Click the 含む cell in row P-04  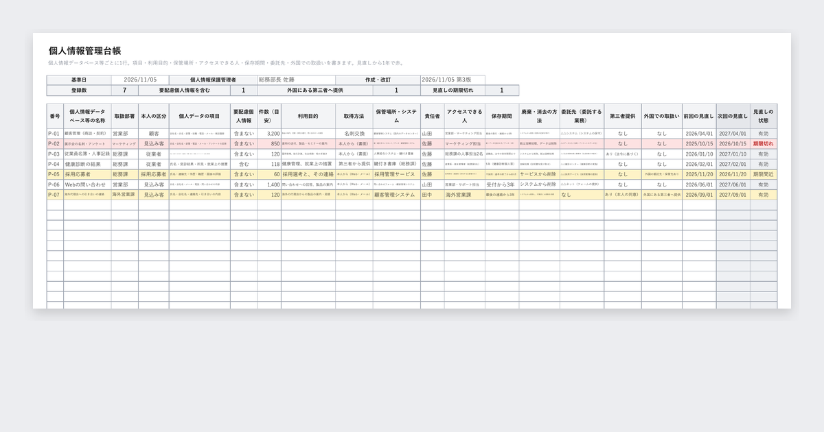[244, 164]
